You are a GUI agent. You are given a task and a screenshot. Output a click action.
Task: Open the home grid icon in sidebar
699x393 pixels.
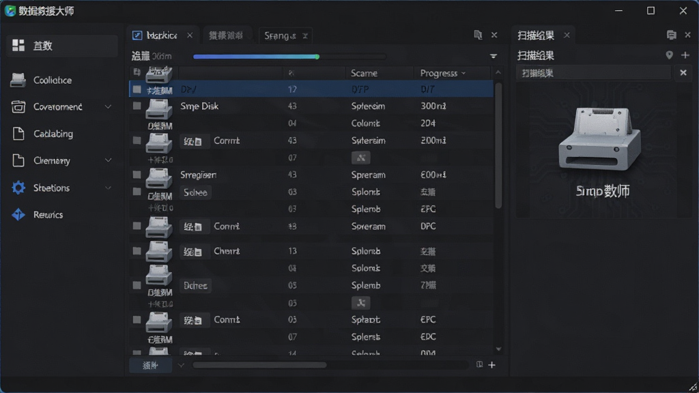18,46
